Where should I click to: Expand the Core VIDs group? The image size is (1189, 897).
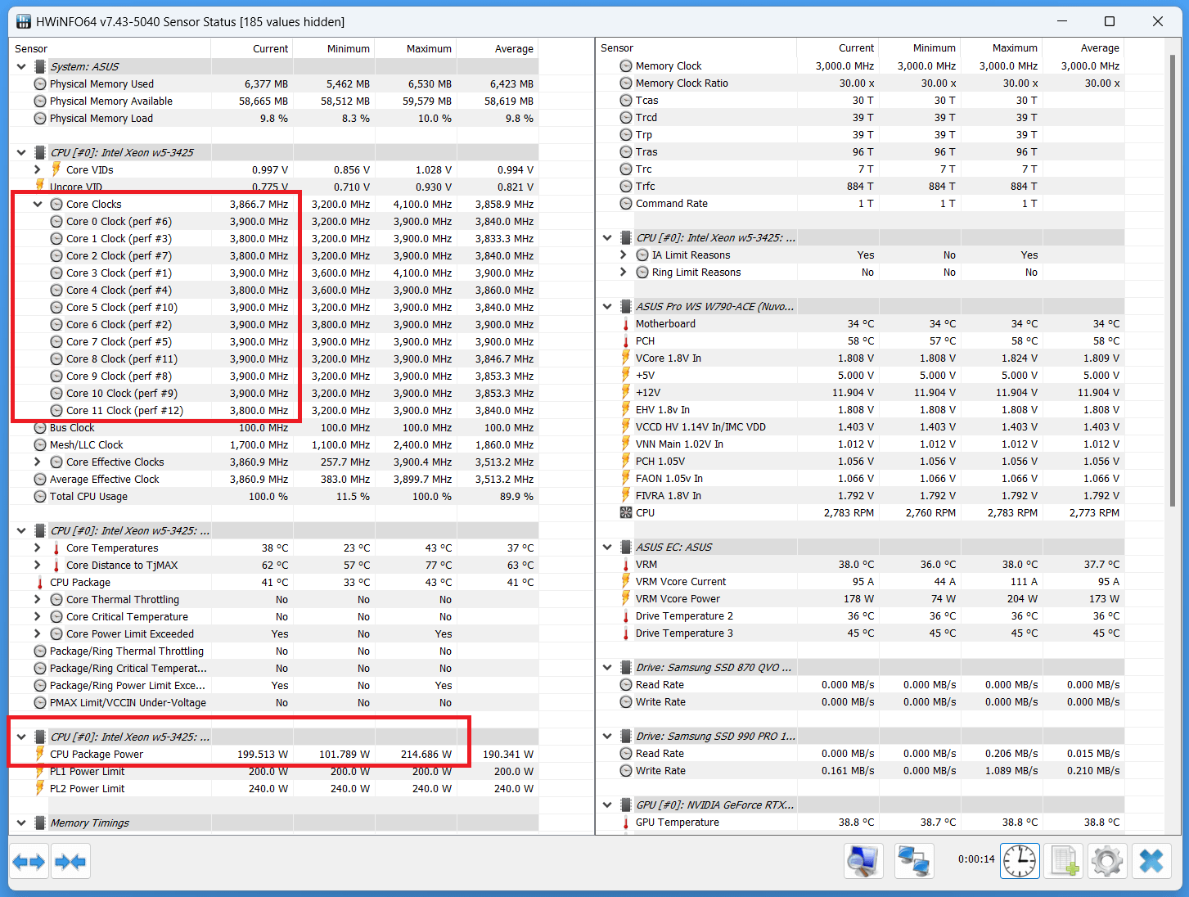pos(38,169)
